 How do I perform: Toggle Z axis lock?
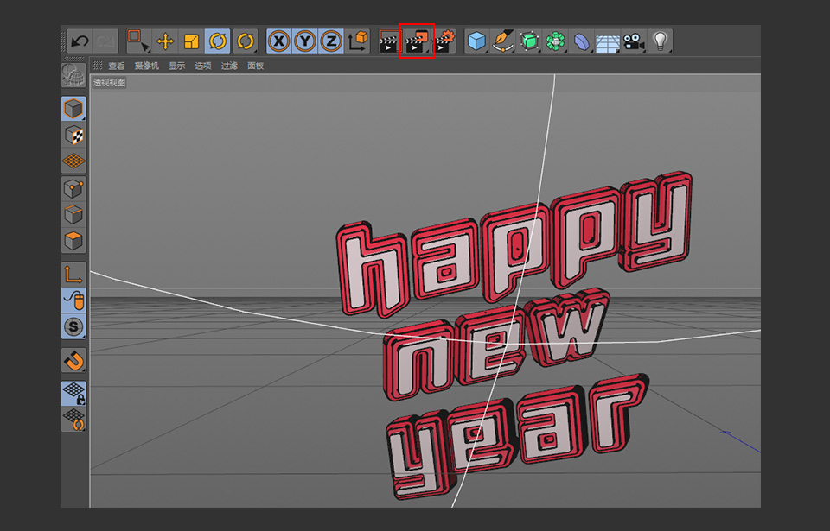coord(331,41)
